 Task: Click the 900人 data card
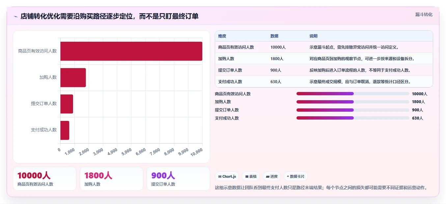pos(178,179)
